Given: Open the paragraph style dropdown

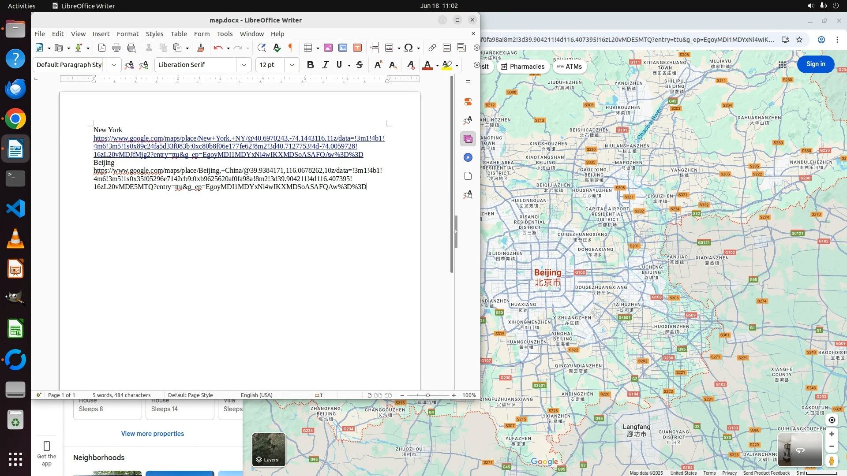Looking at the screenshot, I should (113, 65).
